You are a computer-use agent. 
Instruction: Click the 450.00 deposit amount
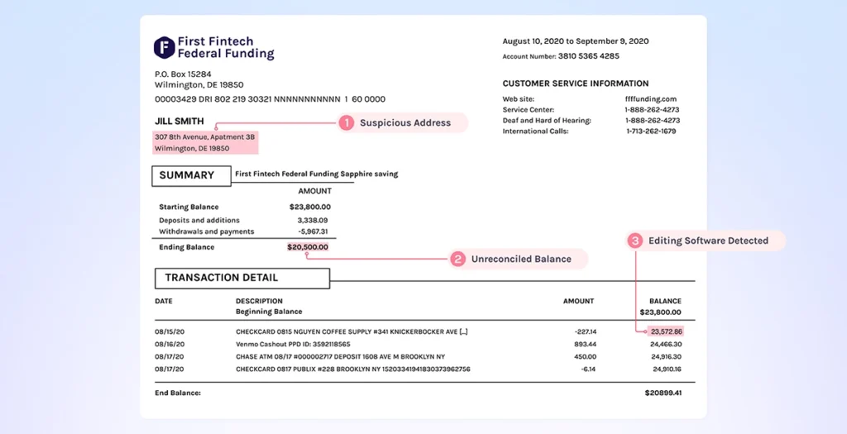pos(586,357)
